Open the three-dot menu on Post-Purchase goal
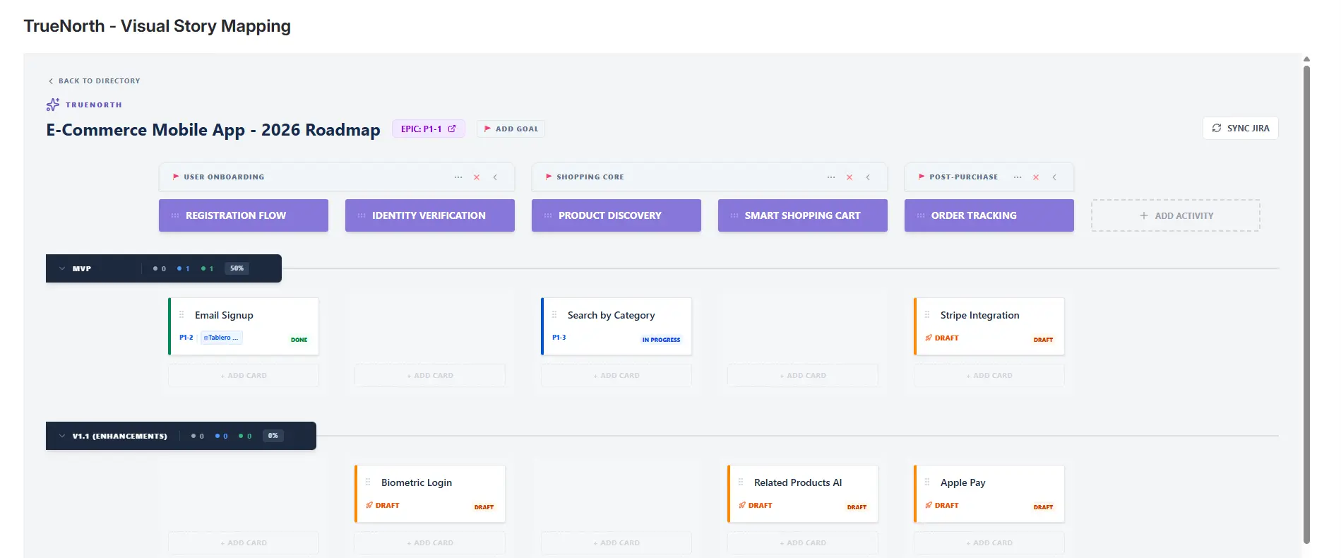The height and width of the screenshot is (558, 1341). 1018,177
